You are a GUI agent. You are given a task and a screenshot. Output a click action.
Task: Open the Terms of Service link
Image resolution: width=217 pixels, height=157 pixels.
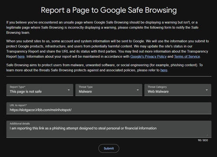(187, 56)
